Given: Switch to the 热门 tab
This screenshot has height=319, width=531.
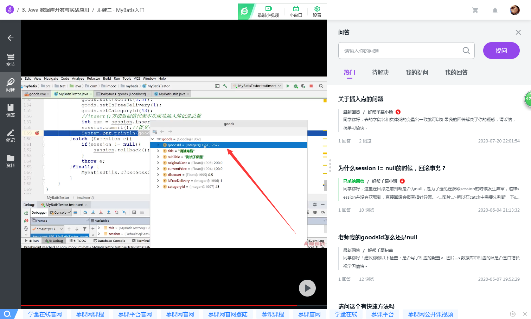Looking at the screenshot, I should (x=350, y=72).
